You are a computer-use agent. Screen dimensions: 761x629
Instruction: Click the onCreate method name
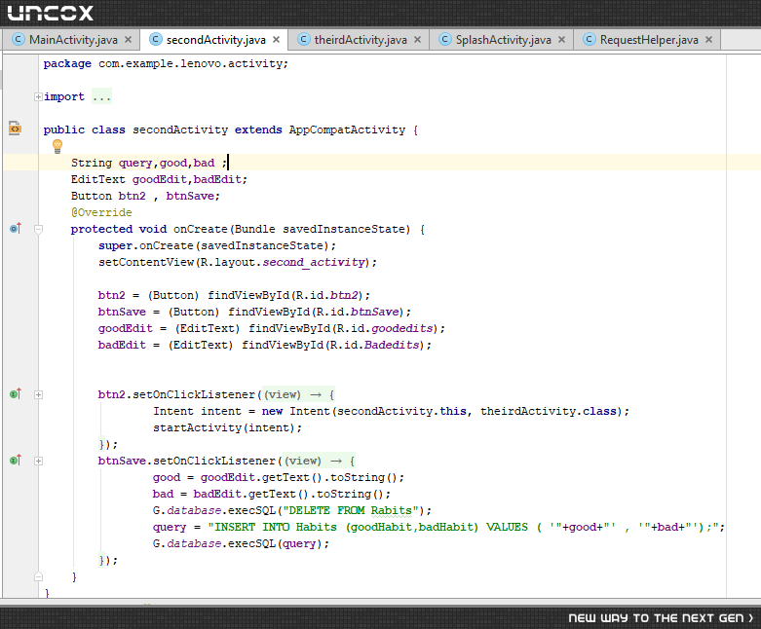coord(201,229)
